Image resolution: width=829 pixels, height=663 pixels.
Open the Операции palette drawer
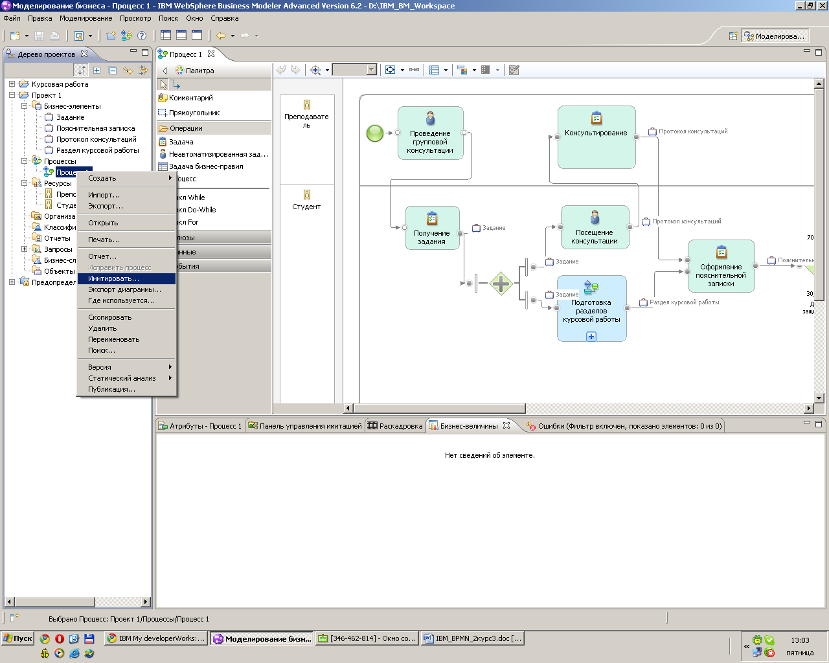pos(214,128)
